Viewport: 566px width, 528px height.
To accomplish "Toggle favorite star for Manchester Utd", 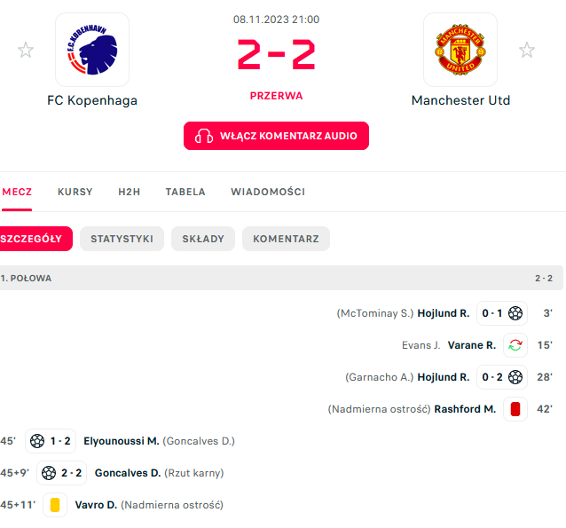I will 527,50.
